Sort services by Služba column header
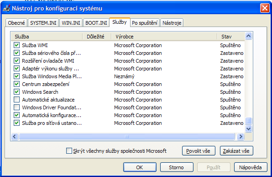The width and height of the screenshot is (272, 177). (x=47, y=37)
